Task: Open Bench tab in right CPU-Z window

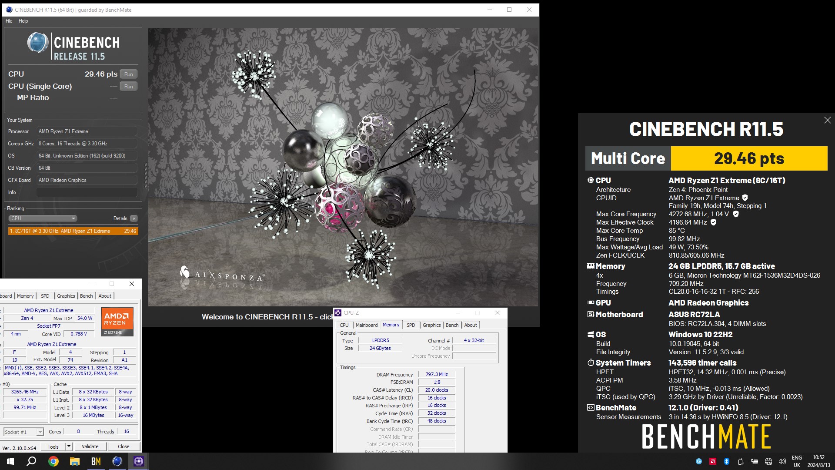Action: click(x=452, y=325)
